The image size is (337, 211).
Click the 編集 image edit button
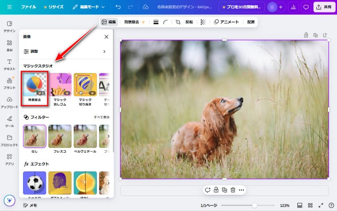click(109, 22)
